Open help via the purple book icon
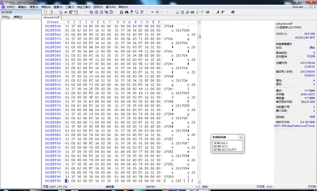This screenshot has width=317, height=191. point(233,12)
